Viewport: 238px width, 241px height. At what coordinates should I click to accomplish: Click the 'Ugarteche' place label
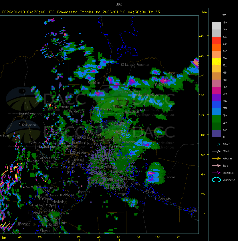[x=70, y=181]
